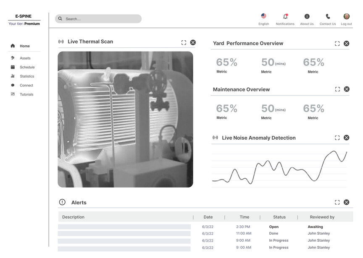The height and width of the screenshot is (258, 363).
Task: Click the About Us info icon
Action: (x=307, y=16)
